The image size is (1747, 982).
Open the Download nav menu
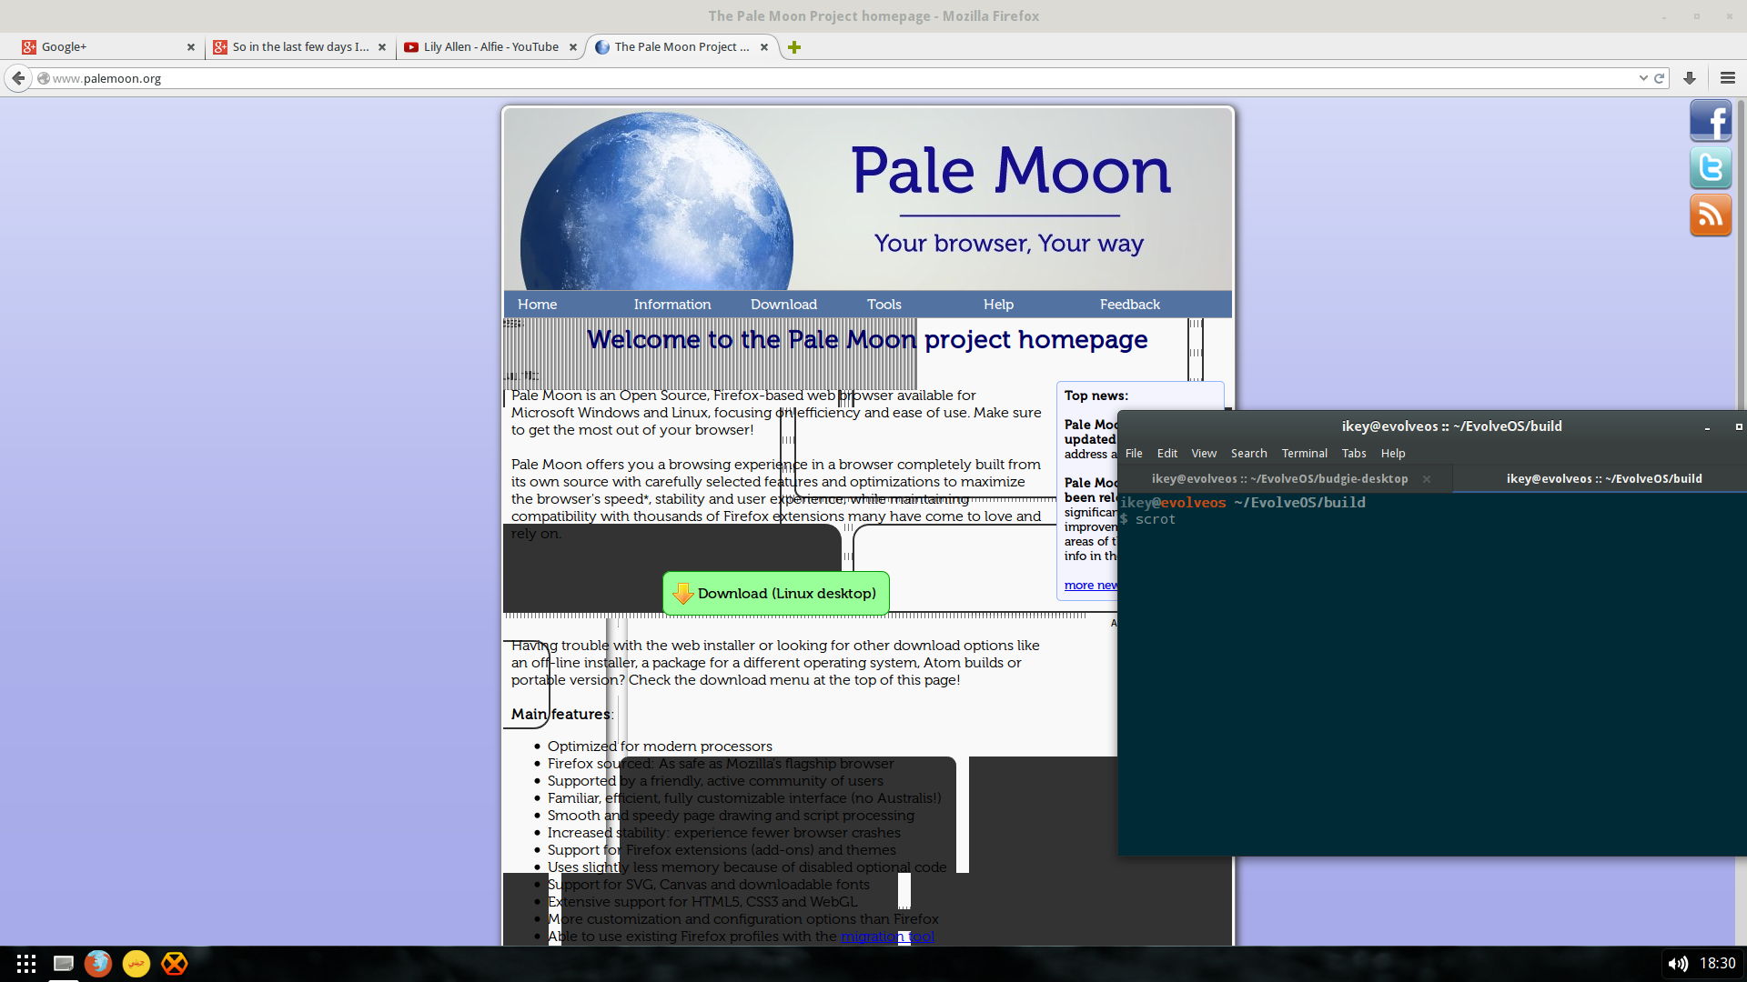783,305
